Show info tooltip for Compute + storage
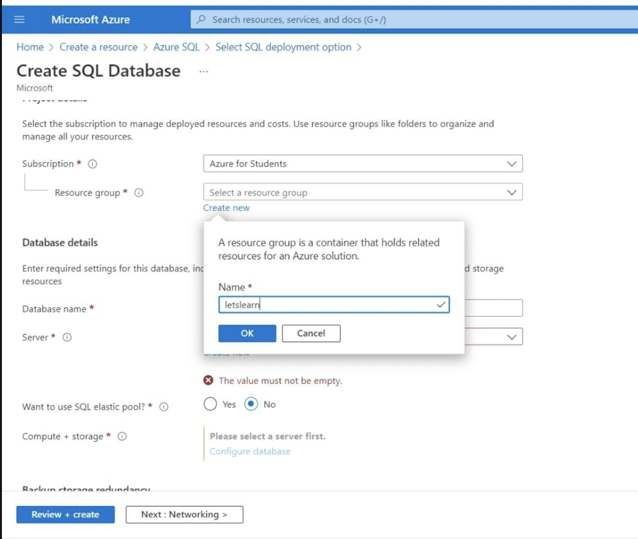The image size is (638, 539). click(122, 436)
